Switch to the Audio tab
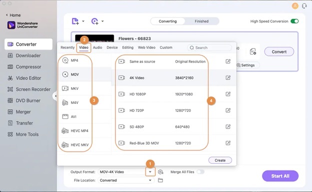 click(97, 47)
